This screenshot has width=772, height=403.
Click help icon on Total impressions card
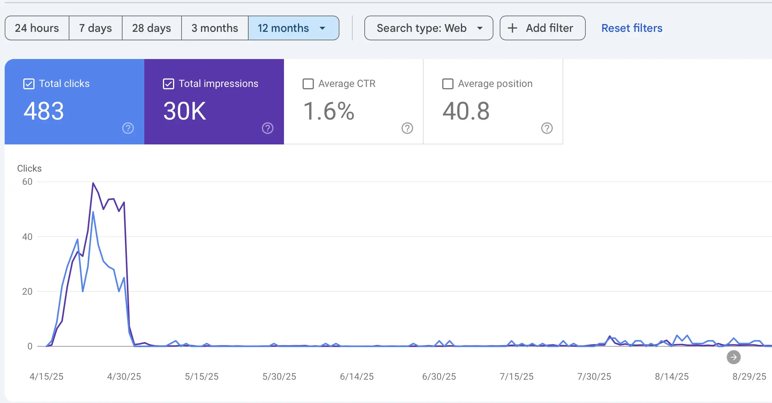click(x=268, y=128)
